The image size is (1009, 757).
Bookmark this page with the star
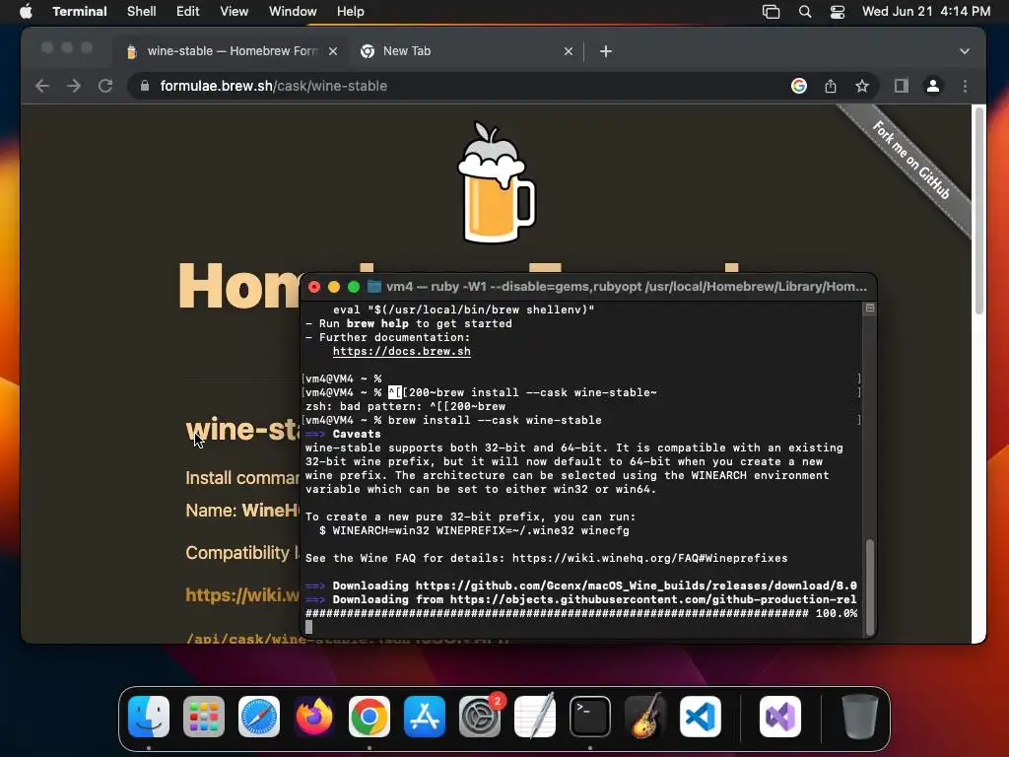(862, 86)
